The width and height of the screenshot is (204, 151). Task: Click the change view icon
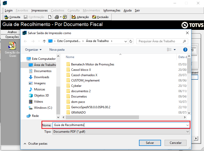click(169, 50)
